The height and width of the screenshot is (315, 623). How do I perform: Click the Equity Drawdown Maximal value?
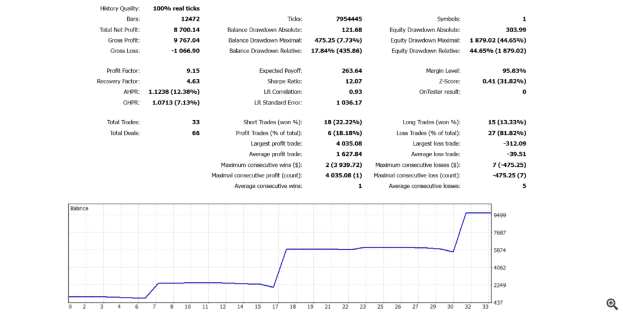coord(498,41)
